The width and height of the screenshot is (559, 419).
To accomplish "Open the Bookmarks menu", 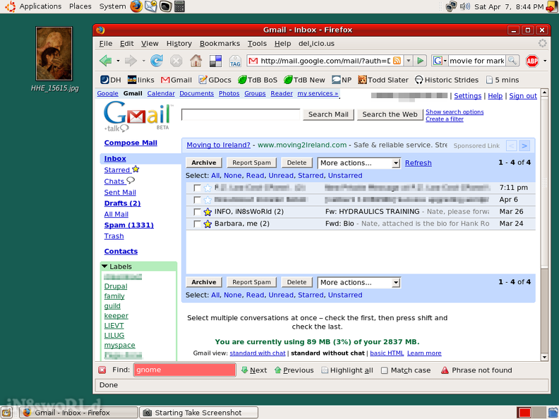I will 220,44.
